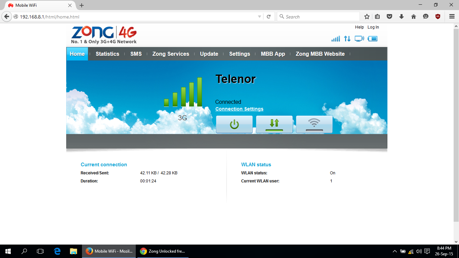The height and width of the screenshot is (258, 459).
Task: Open Task View on the taskbar
Action: point(40,251)
